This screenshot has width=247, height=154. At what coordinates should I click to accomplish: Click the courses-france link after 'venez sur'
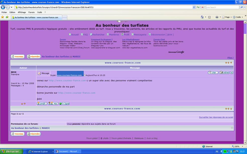point(67,80)
